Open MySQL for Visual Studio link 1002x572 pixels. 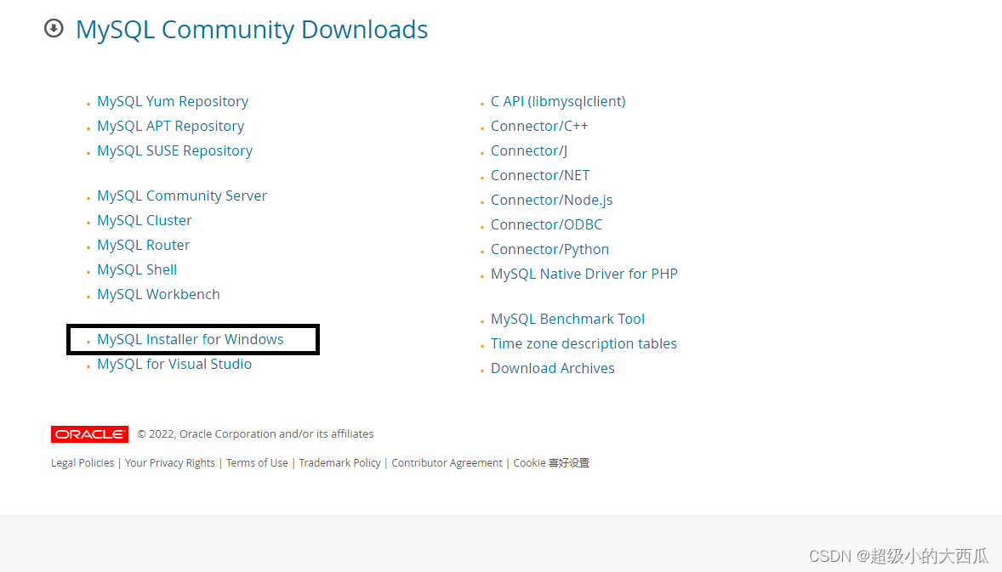click(174, 364)
